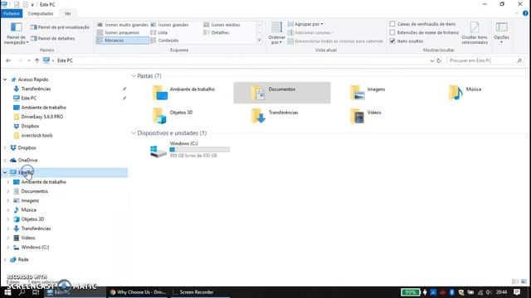Click the refresh address bar button

pyautogui.click(x=439, y=60)
